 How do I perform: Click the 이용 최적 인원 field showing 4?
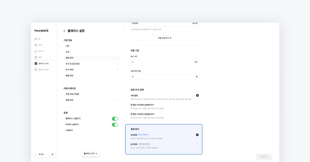[165, 76]
